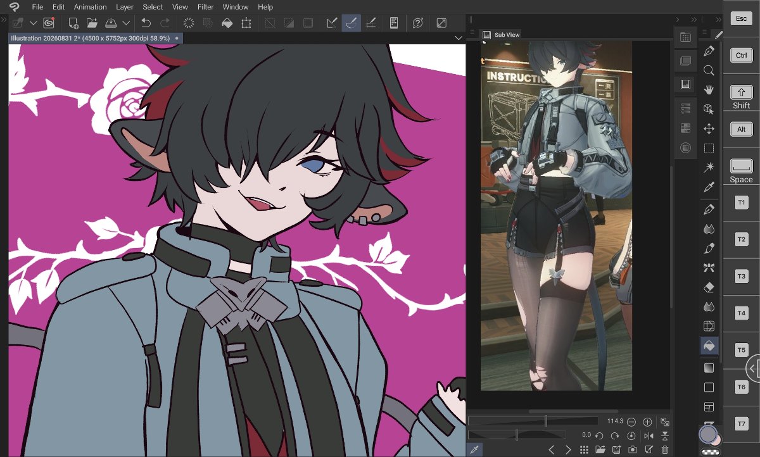Open Clip Studio support question icon
The image size is (760, 457).
(417, 23)
